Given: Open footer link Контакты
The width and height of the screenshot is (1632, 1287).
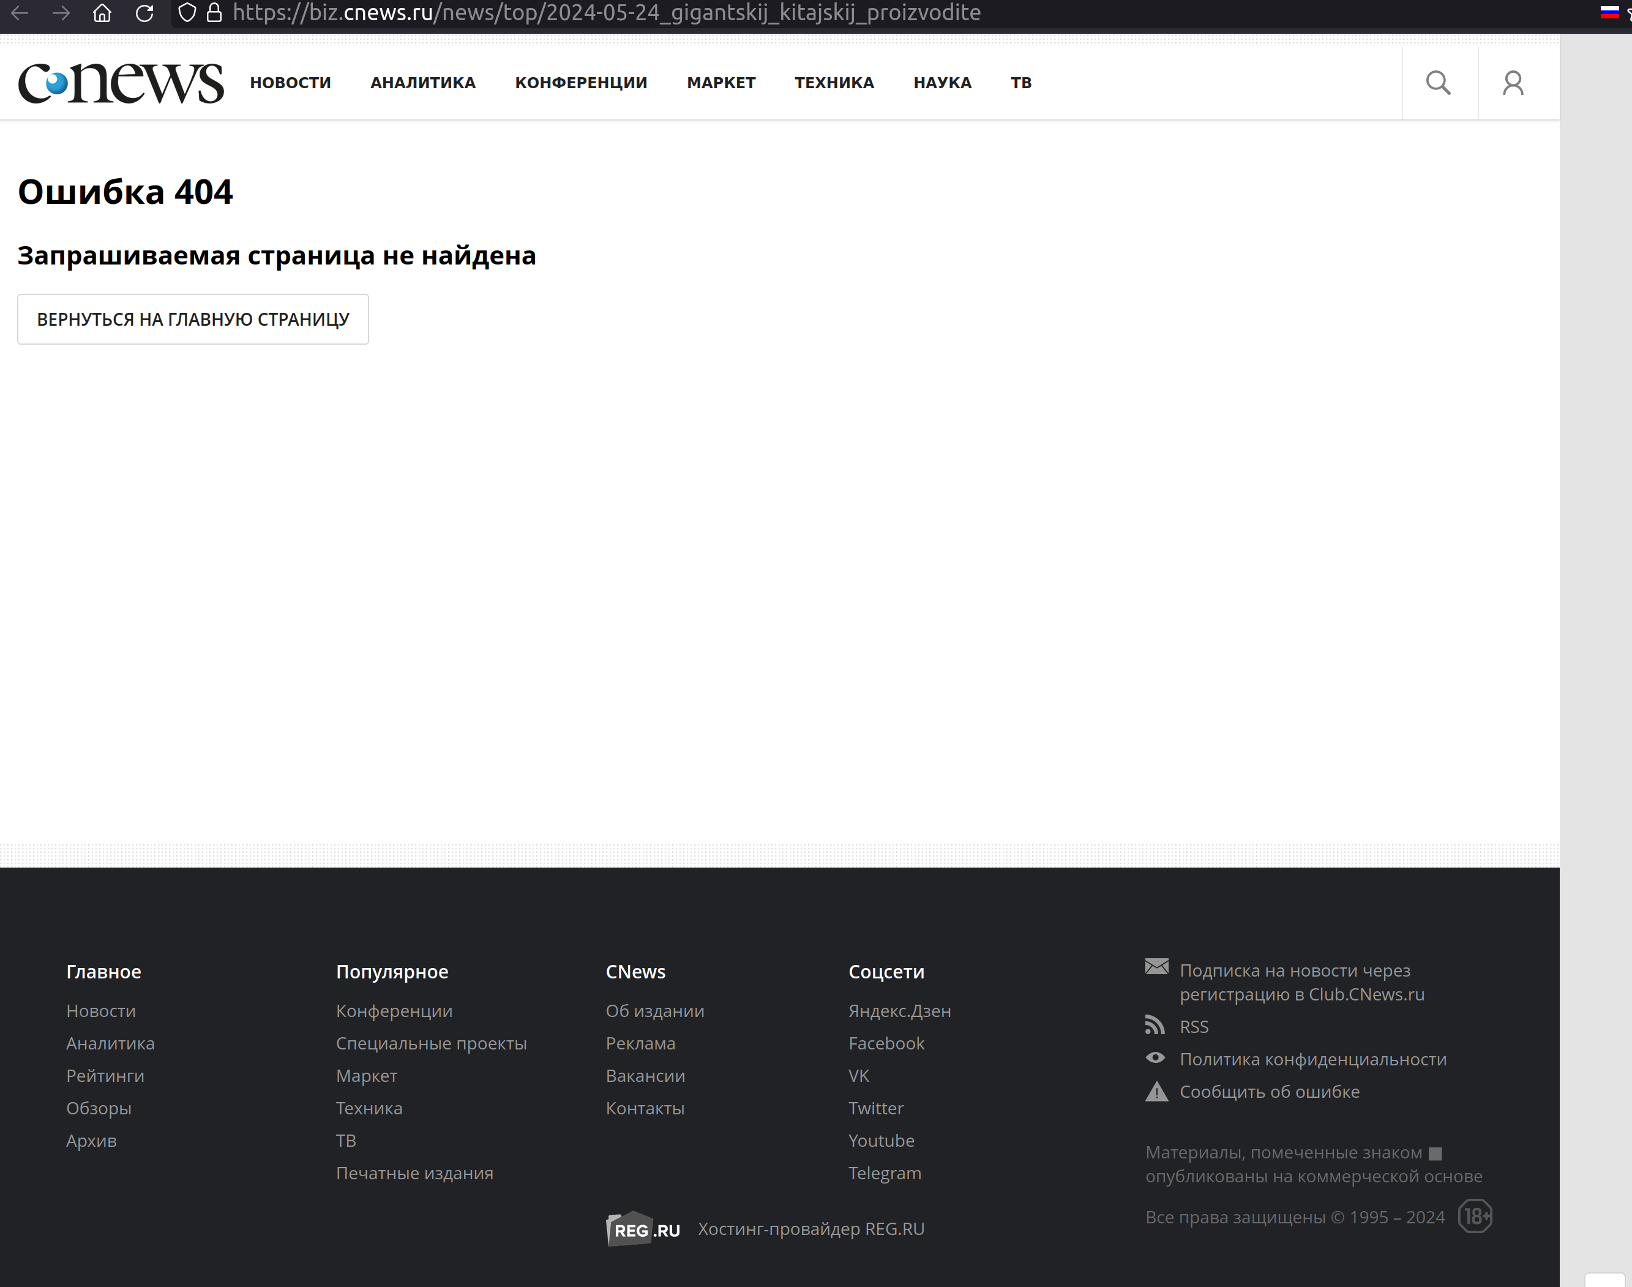Looking at the screenshot, I should [645, 1108].
